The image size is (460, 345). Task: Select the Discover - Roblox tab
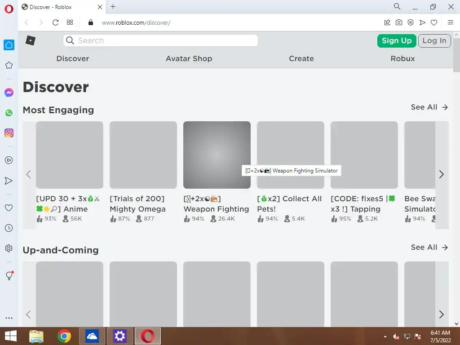62,7
